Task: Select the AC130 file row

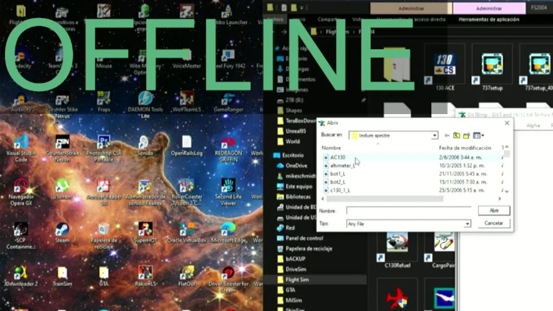Action: tap(412, 157)
